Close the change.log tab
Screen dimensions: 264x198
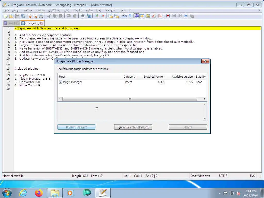pyautogui.click(x=42, y=23)
